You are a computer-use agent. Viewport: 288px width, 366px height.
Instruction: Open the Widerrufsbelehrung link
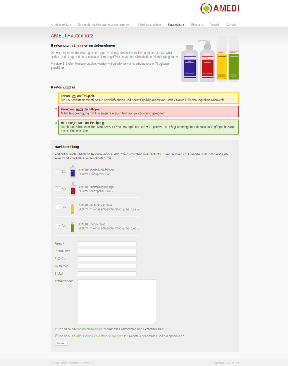[x=89, y=329]
